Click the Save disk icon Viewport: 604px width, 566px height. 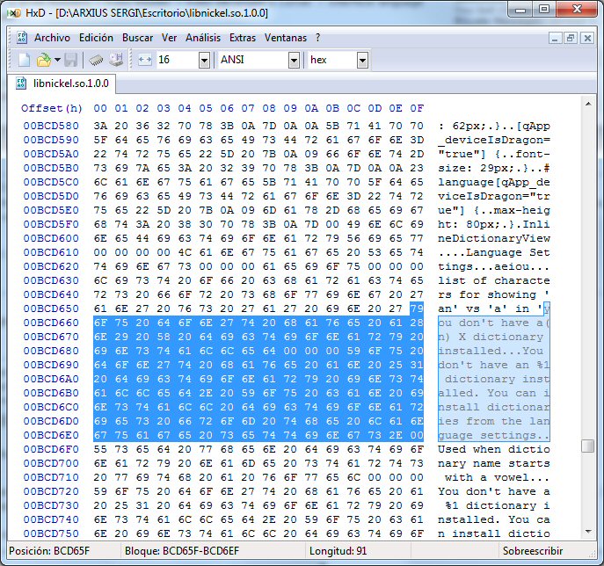[x=71, y=60]
